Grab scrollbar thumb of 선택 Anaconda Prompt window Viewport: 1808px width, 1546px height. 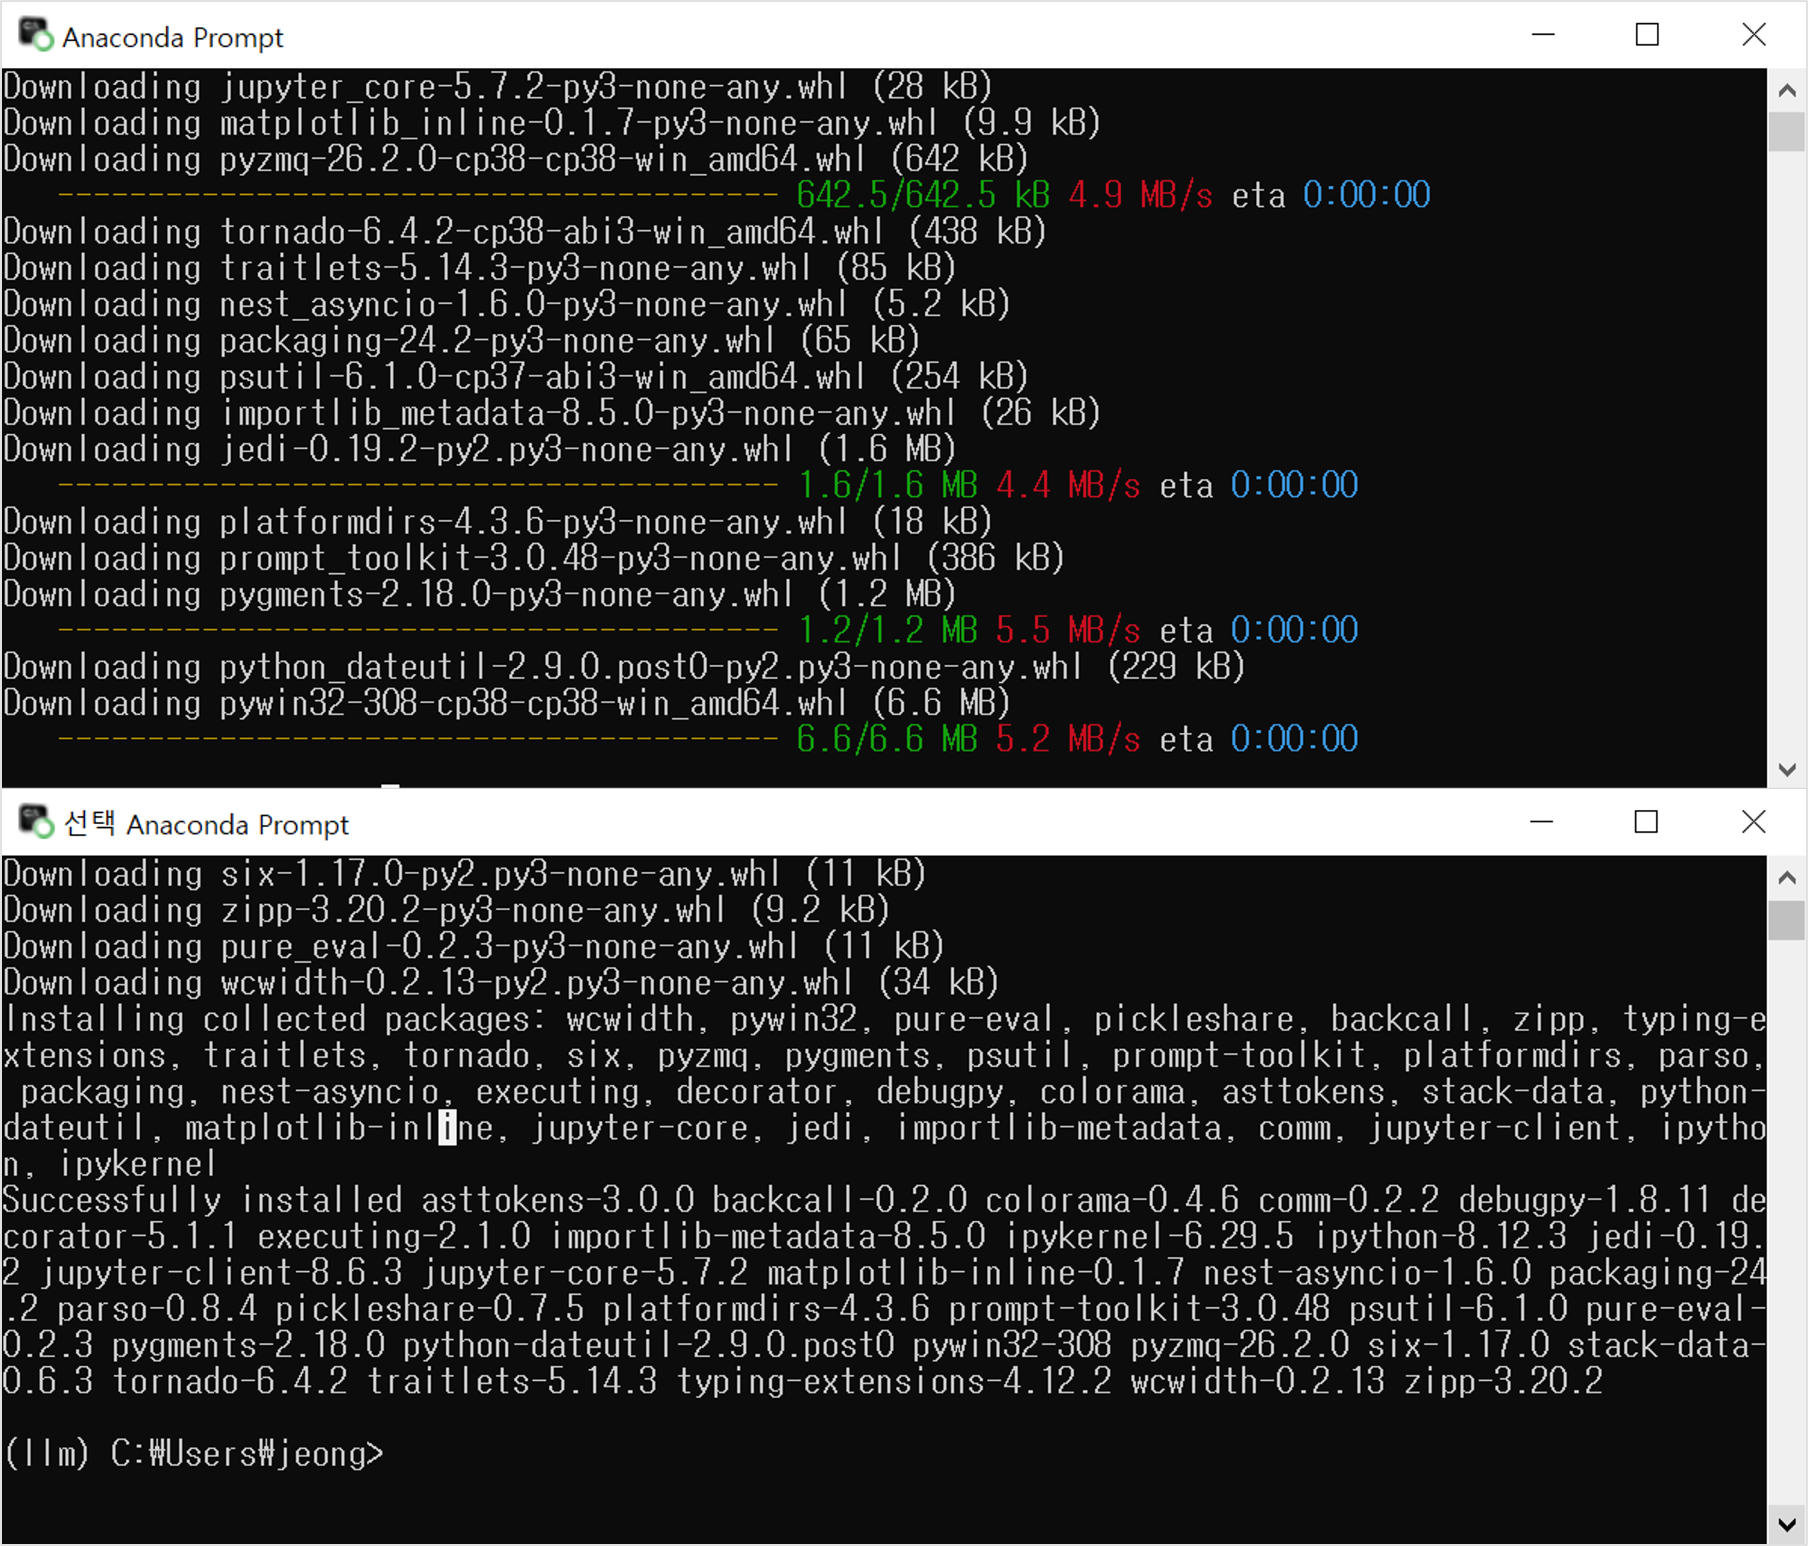(x=1786, y=921)
